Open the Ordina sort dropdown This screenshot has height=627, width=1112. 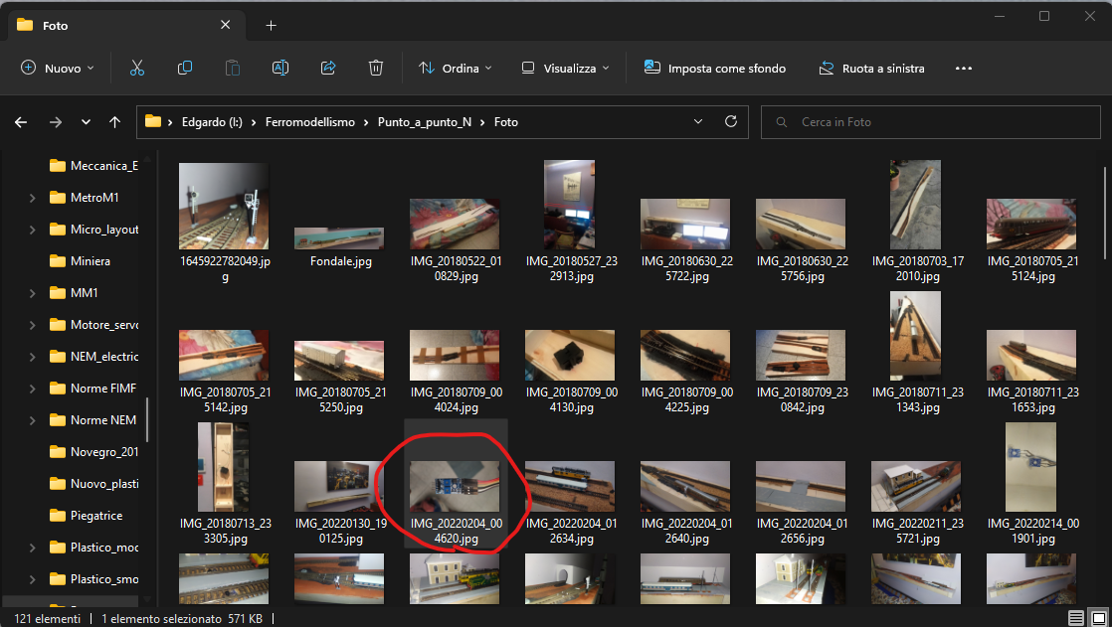tap(456, 69)
